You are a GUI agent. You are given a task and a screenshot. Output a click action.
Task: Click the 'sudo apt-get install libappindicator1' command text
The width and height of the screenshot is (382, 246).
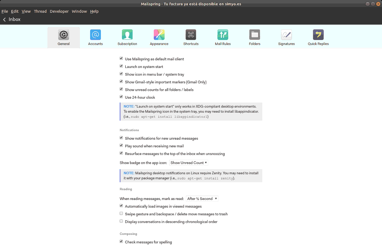click(169, 117)
